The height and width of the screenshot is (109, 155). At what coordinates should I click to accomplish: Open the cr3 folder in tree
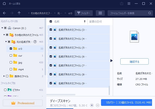click(x=25, y=49)
